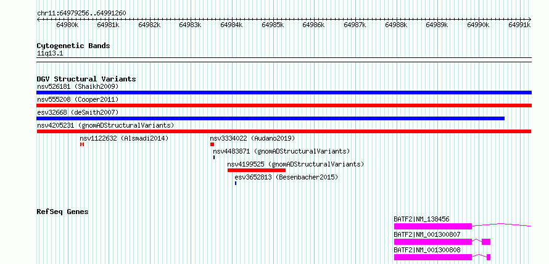Click the BATF2 NM_001300807 large exon block

[x=433, y=242]
